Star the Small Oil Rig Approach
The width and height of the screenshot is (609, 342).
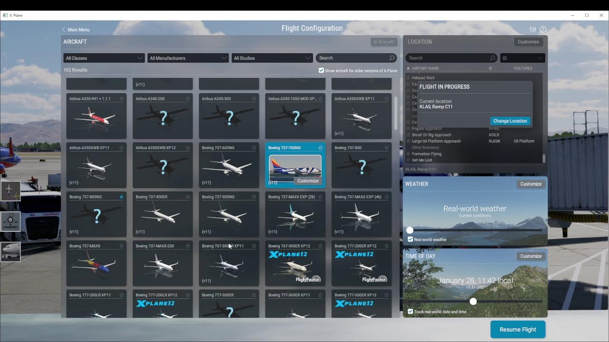(408, 135)
